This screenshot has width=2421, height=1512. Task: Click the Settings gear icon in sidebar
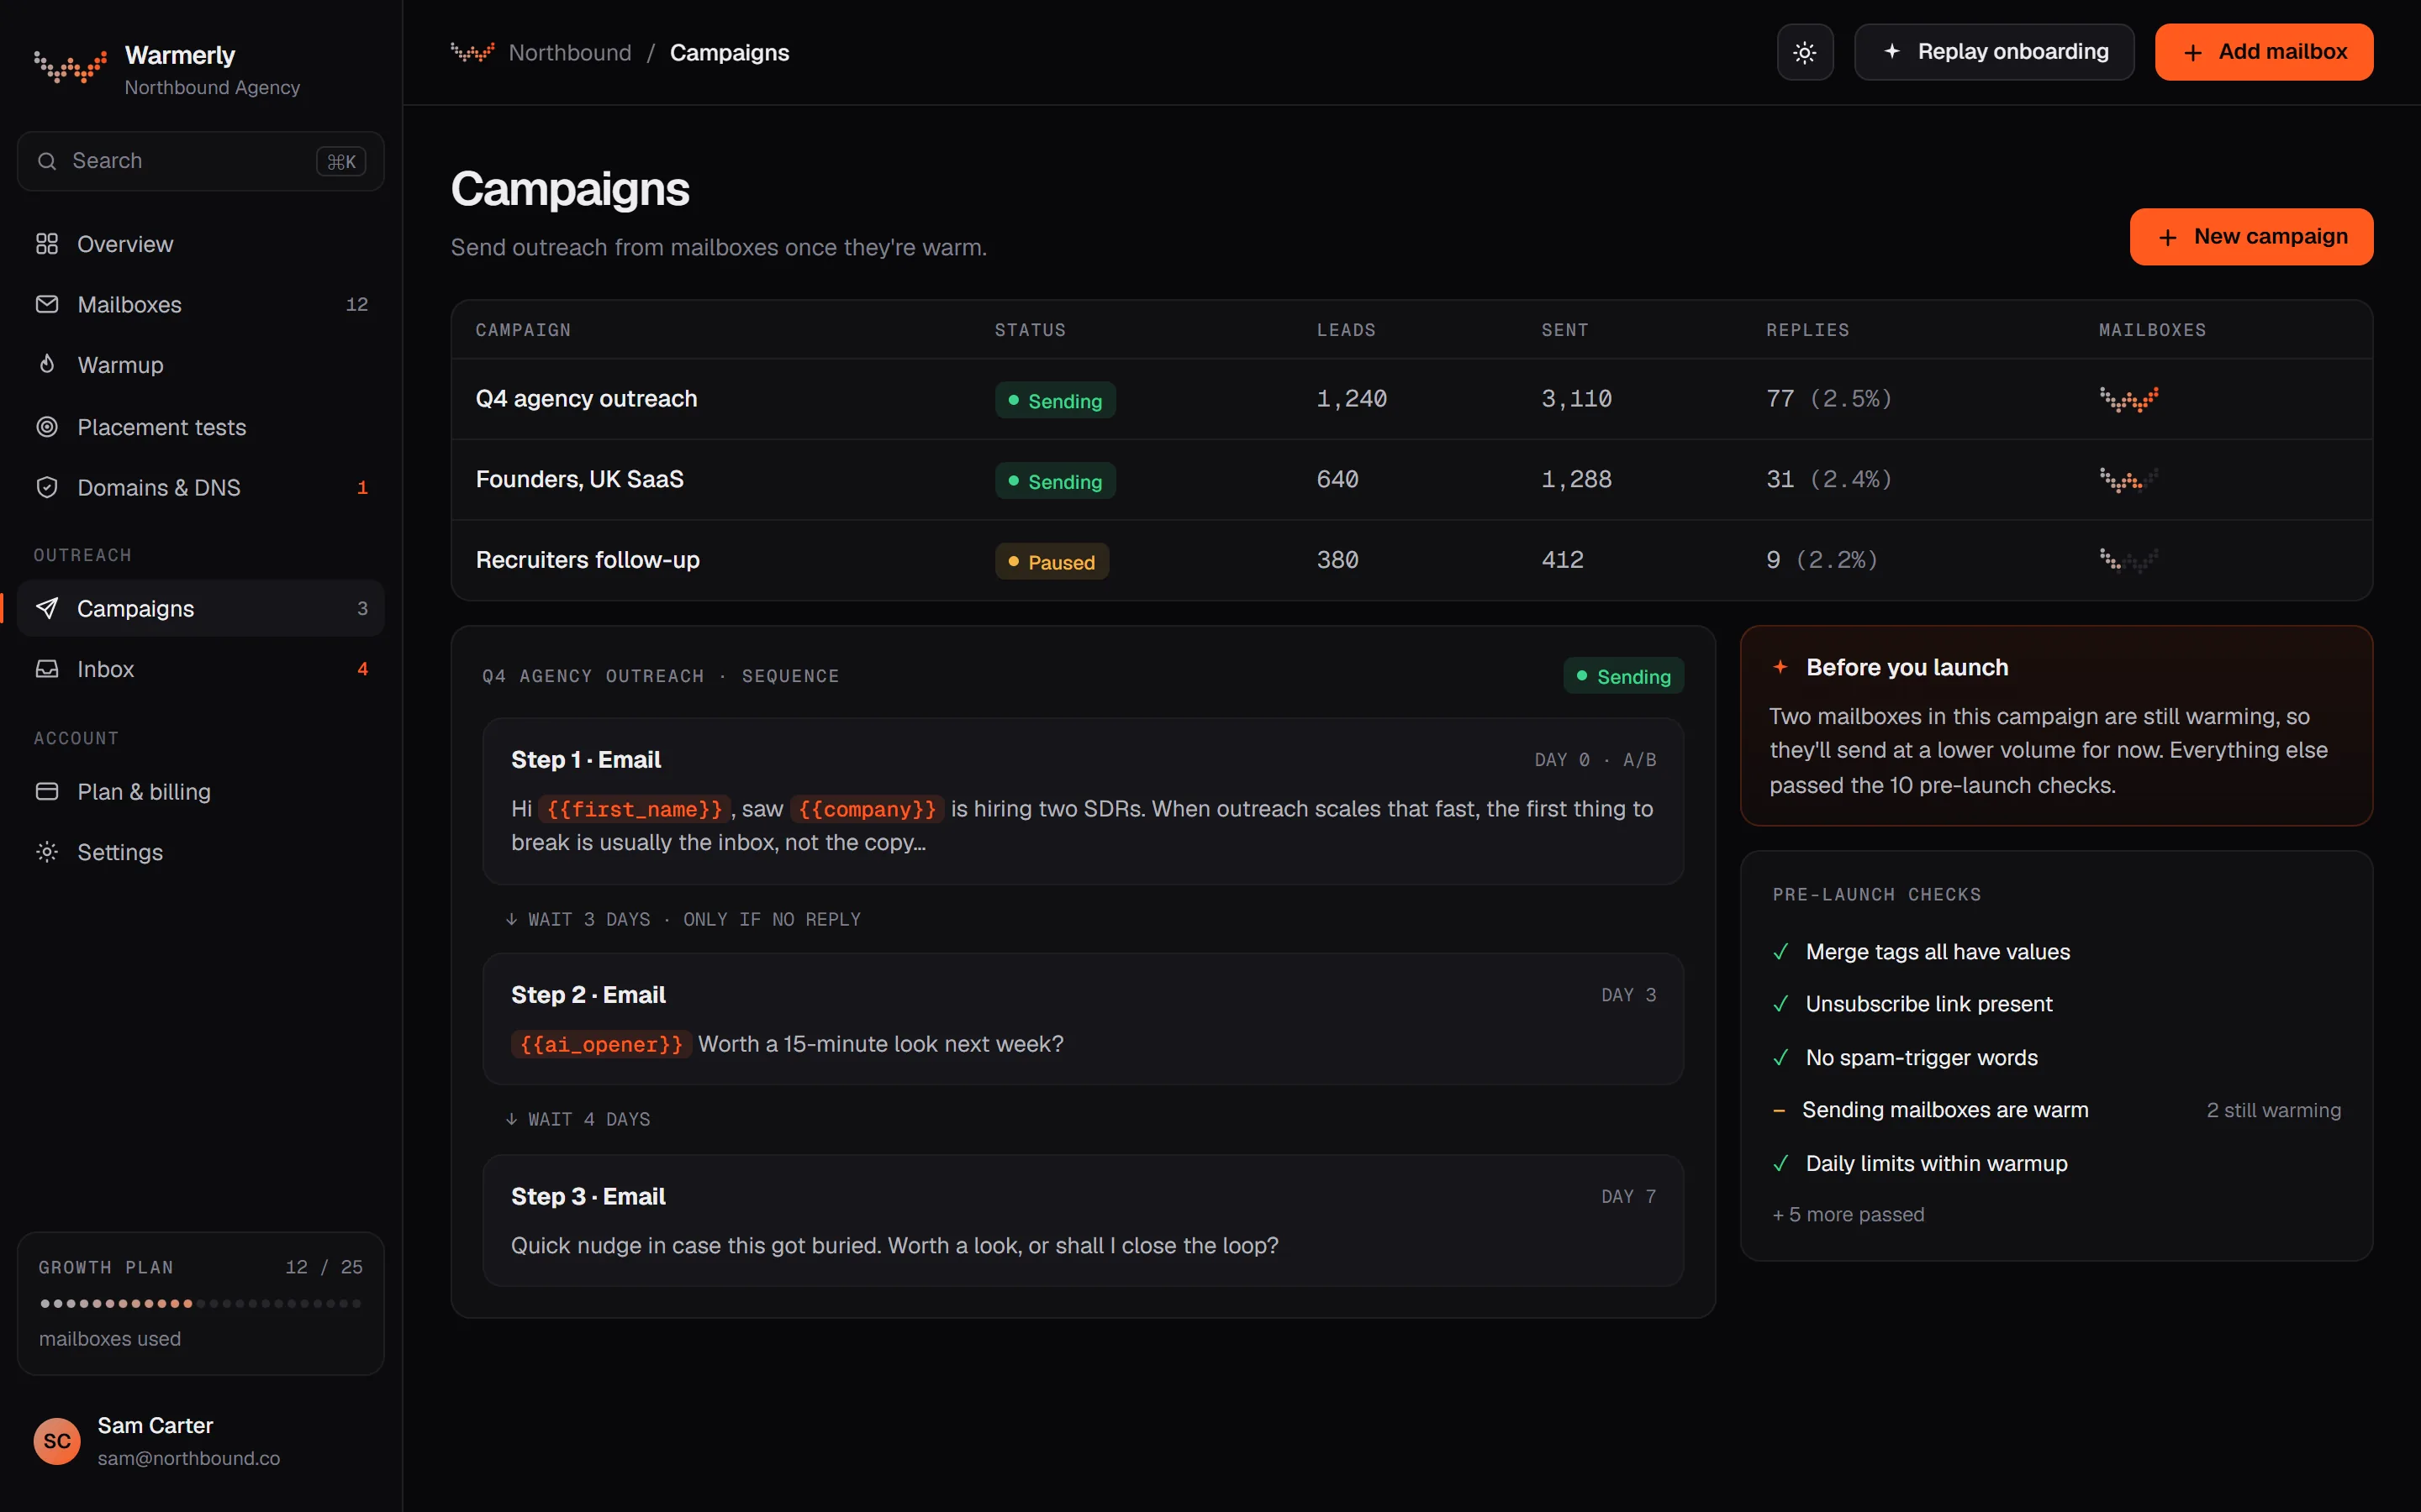(x=47, y=852)
